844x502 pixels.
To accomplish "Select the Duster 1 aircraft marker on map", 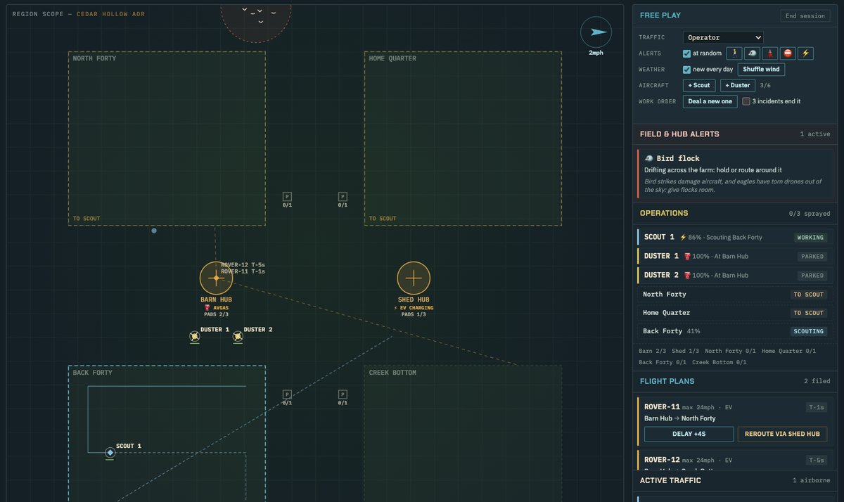I will [195, 337].
